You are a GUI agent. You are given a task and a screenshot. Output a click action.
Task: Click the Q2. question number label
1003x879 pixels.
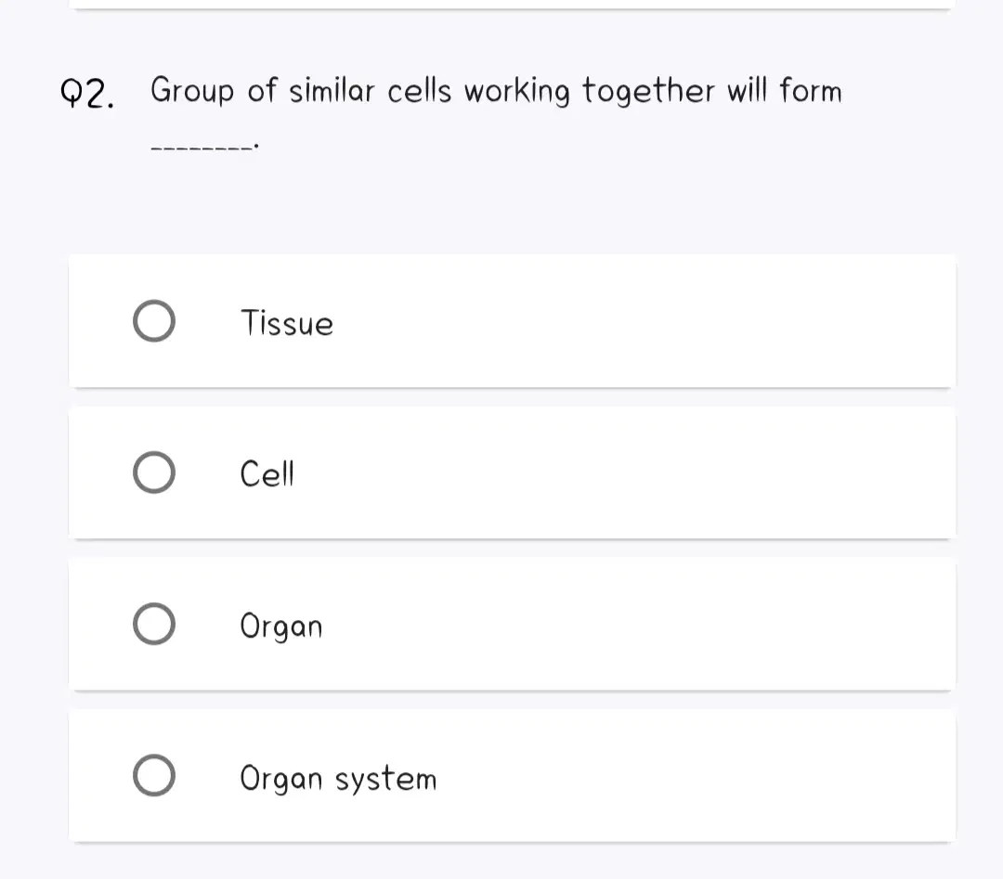pyautogui.click(x=87, y=94)
